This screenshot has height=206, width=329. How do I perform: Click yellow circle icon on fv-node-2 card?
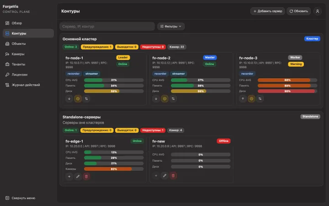point(164,98)
